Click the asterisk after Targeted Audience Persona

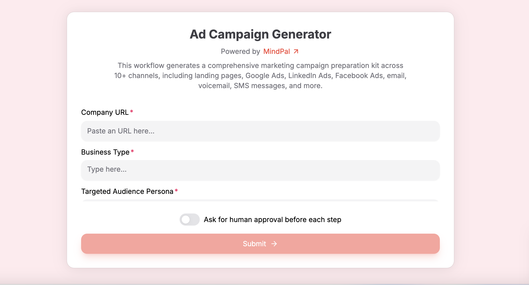[x=176, y=191]
